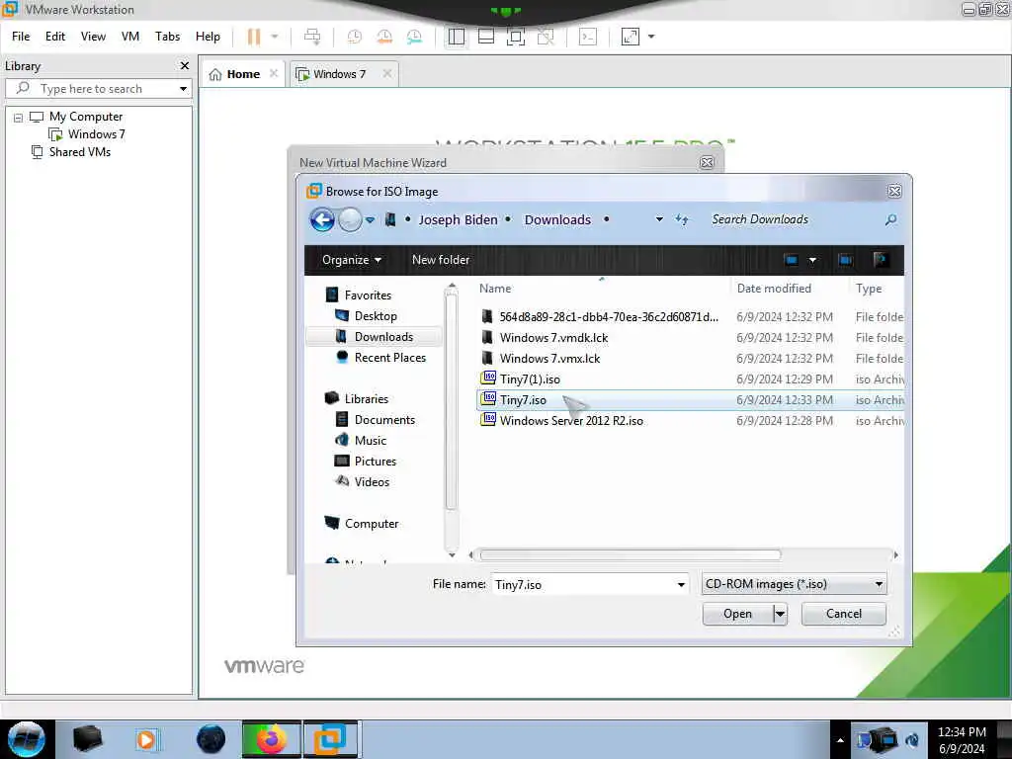Click the change view icon in dialog toolbar

click(792, 260)
